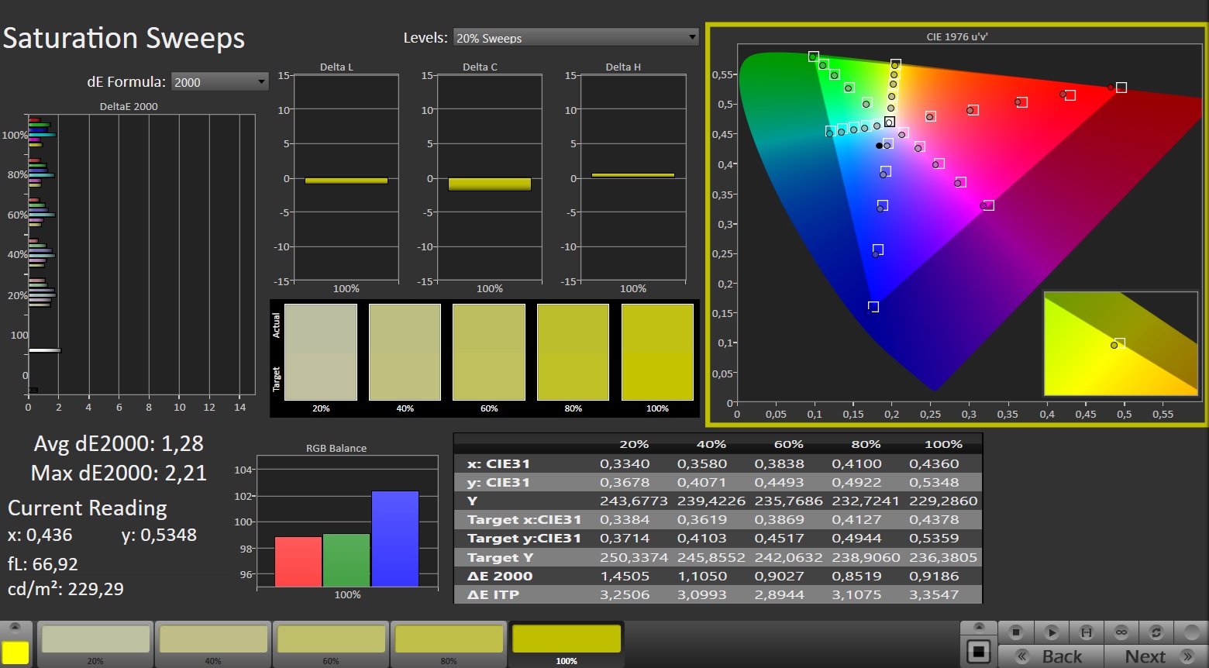The width and height of the screenshot is (1209, 668).
Task: Click the continuous read infinity icon
Action: tap(1121, 632)
